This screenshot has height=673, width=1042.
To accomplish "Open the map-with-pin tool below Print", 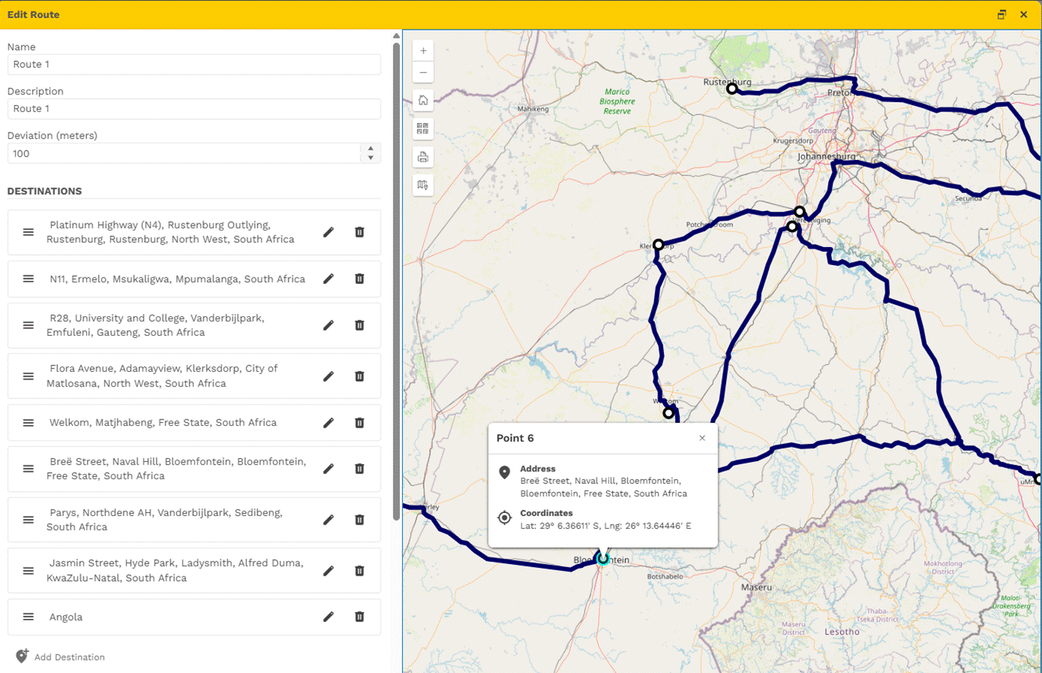I will 423,185.
